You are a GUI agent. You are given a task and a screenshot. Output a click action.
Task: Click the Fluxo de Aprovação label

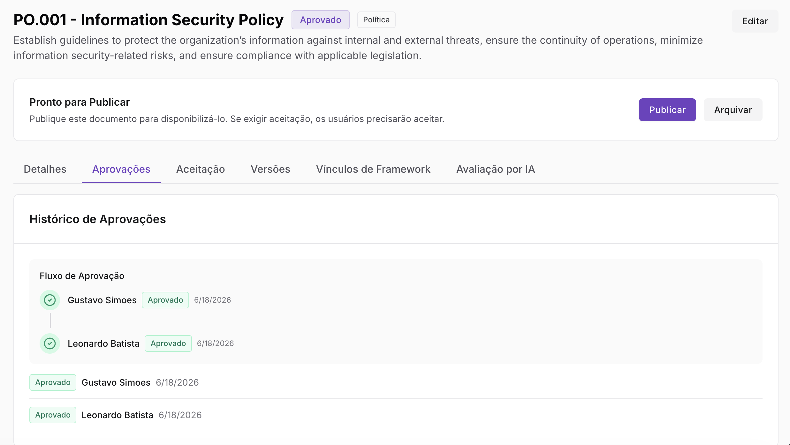(x=82, y=276)
